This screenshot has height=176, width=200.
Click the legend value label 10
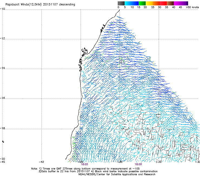pyautogui.click(x=132, y=7)
